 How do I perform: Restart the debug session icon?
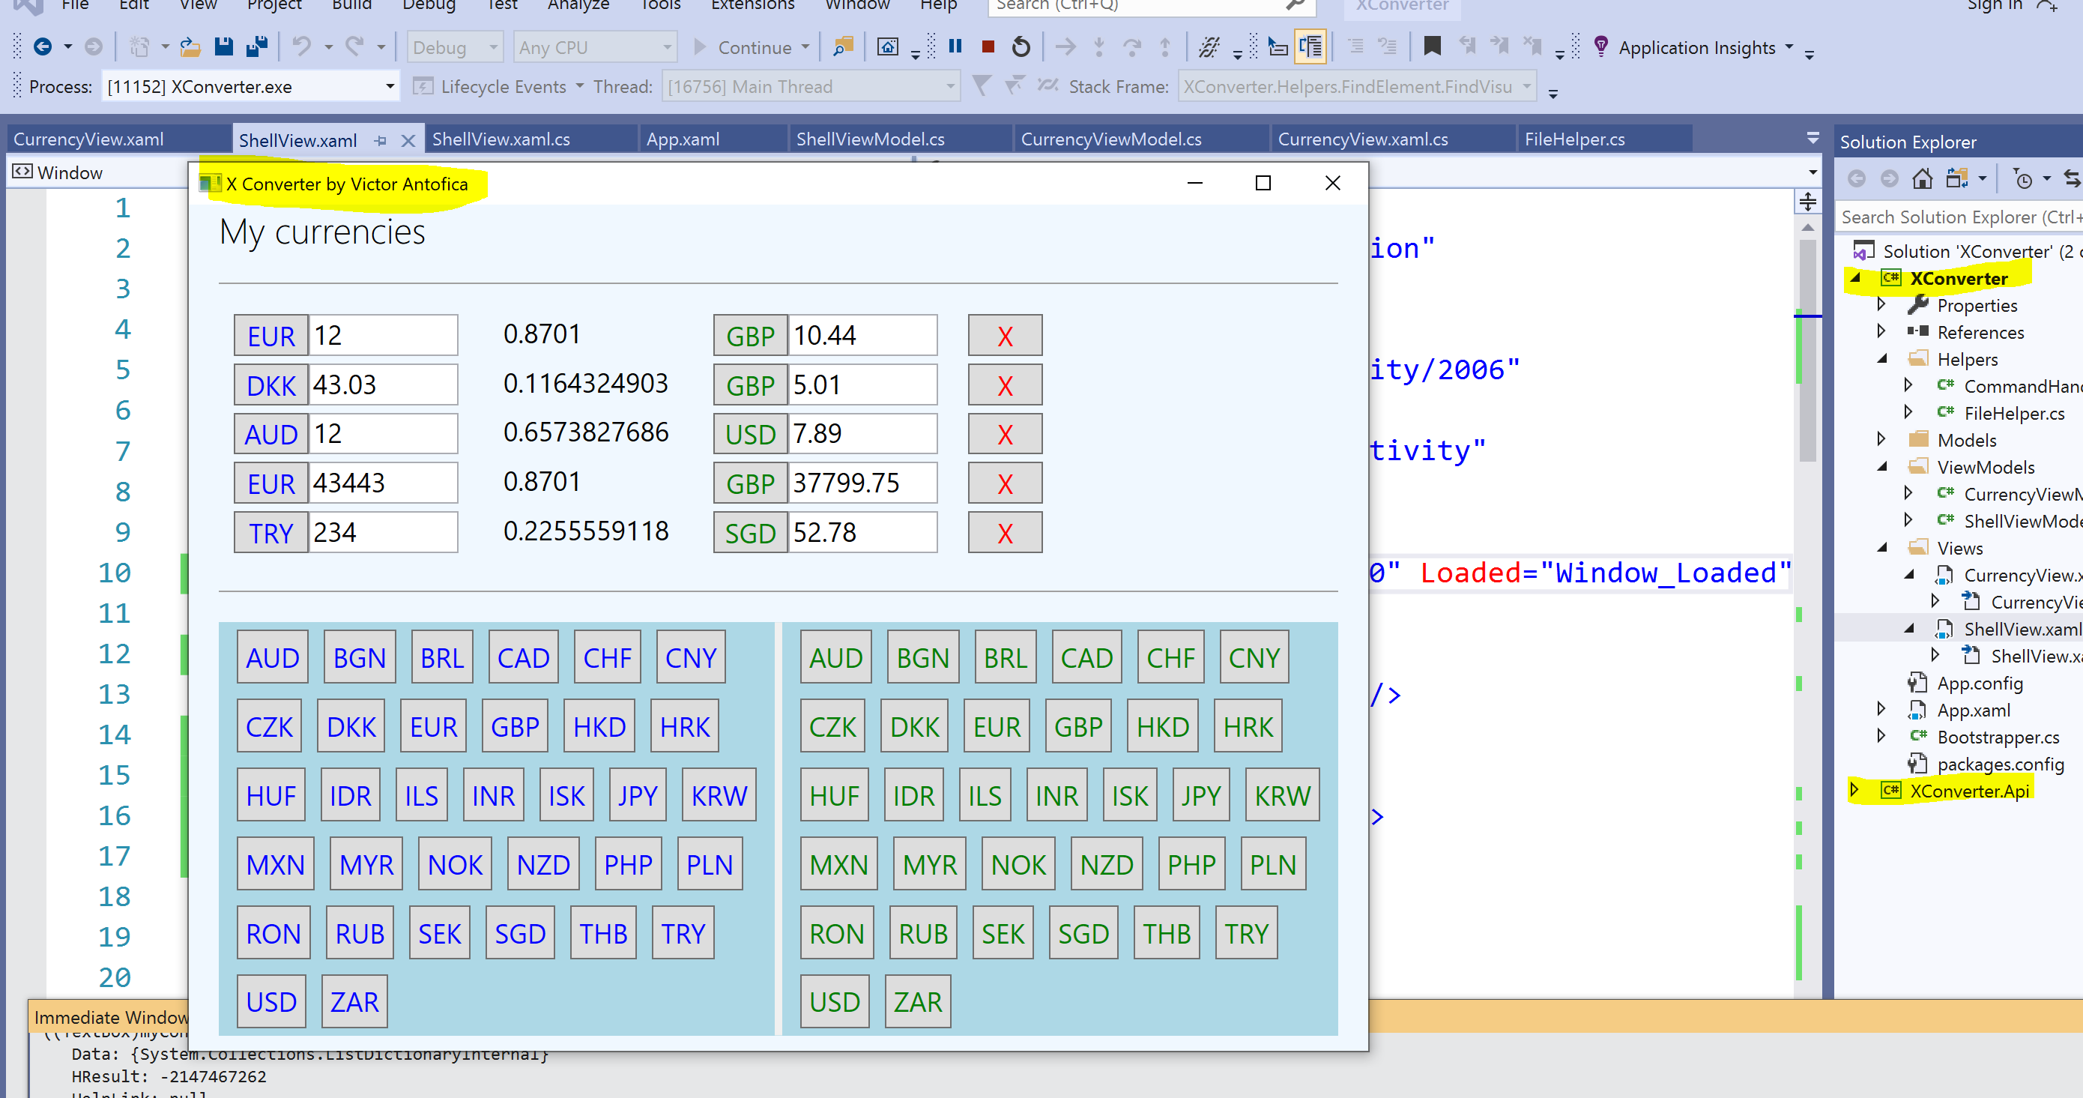tap(1021, 47)
